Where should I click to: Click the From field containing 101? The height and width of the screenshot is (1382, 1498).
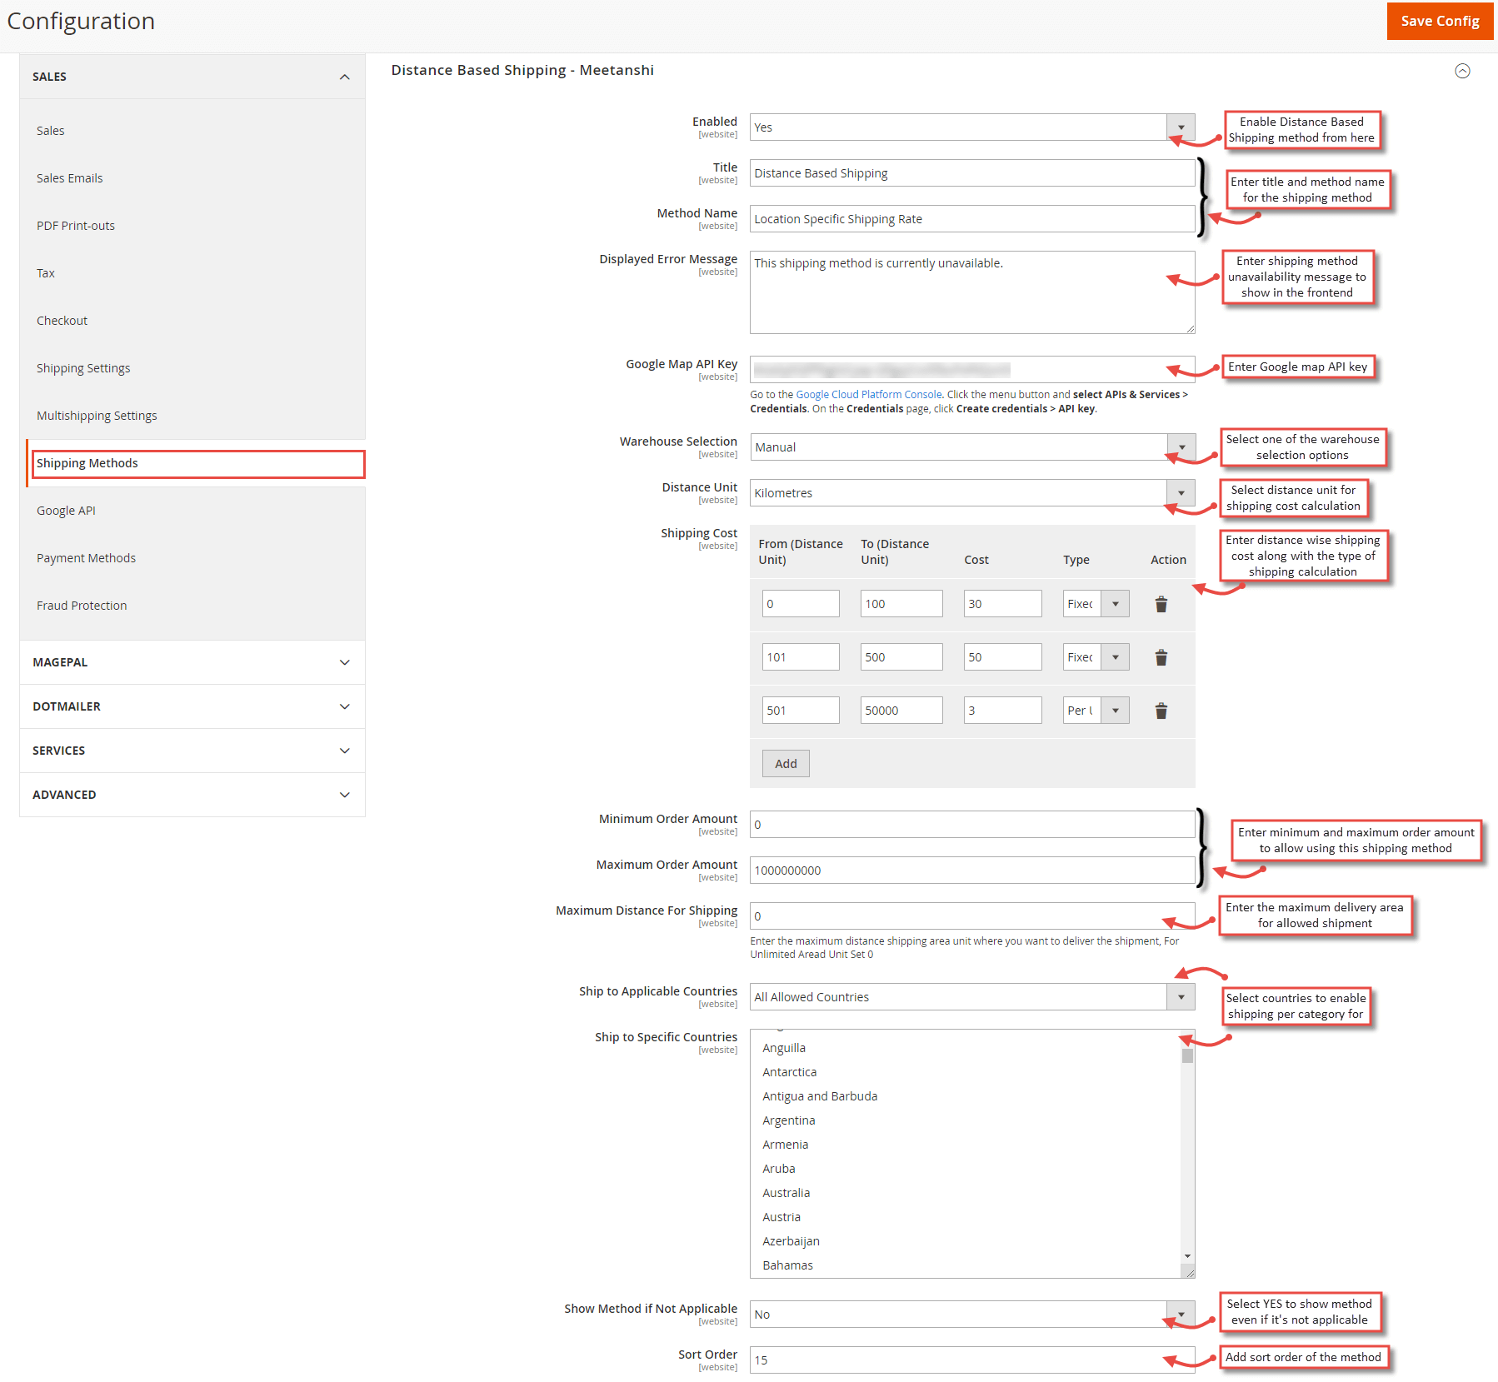coord(801,657)
